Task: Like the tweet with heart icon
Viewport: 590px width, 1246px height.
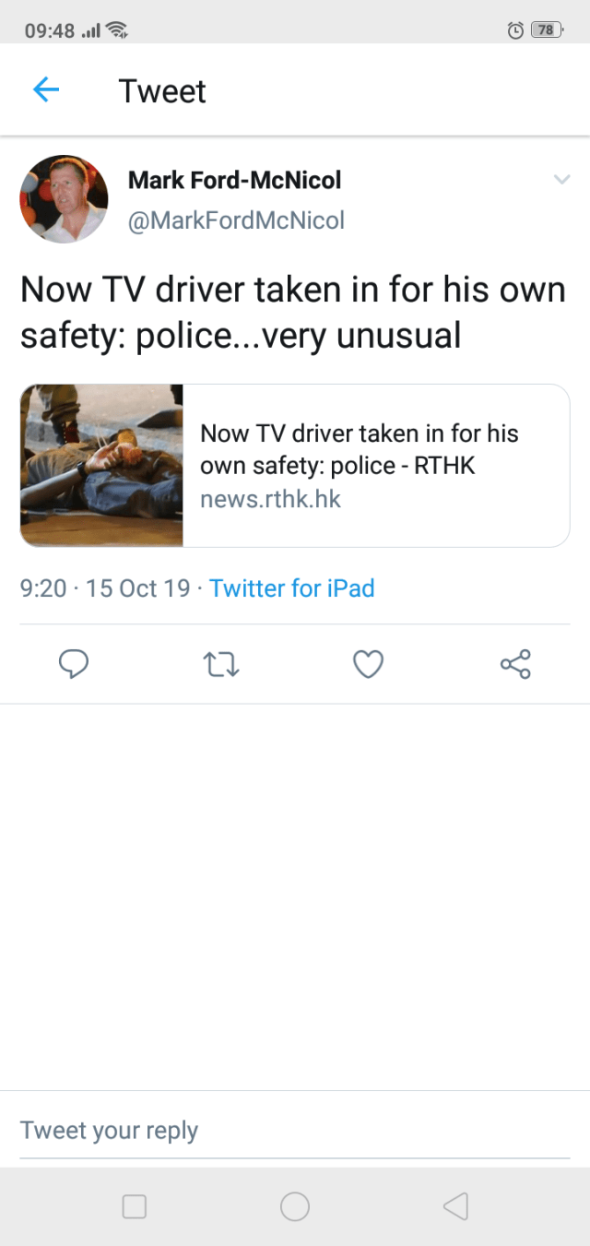Action: 368,664
